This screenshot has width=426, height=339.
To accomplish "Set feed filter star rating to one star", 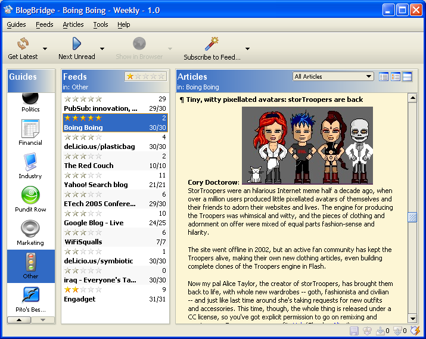I will [x=130, y=77].
